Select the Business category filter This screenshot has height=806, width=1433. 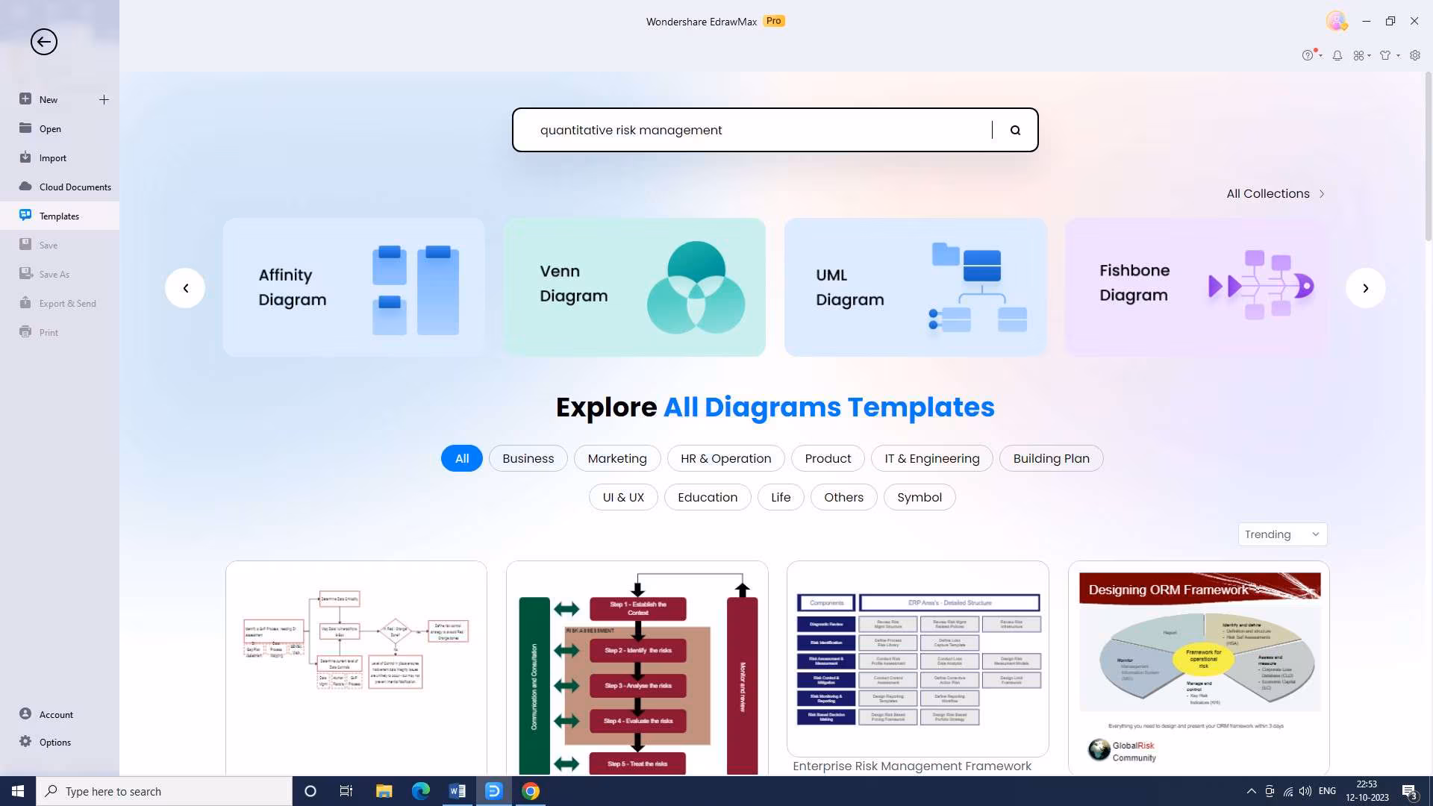528,459
